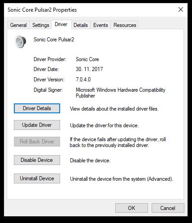This screenshot has height=223, width=192.
Task: Open Driver Details for installed files
Action: point(37,108)
